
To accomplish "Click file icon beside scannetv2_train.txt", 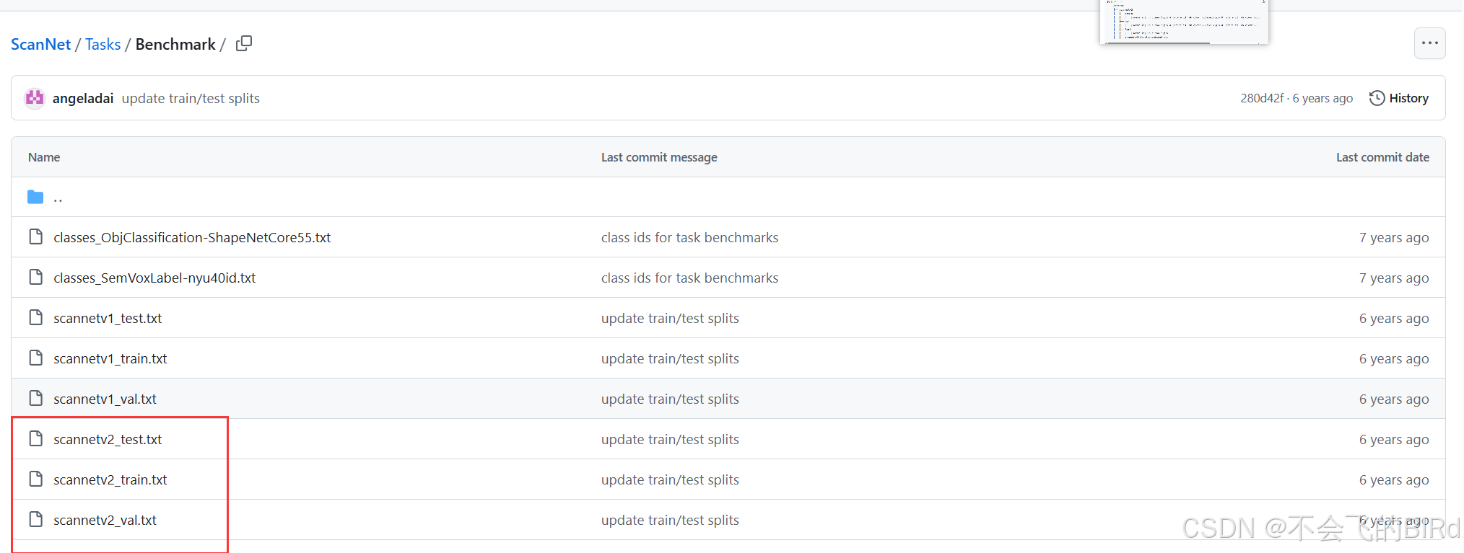I will pyautogui.click(x=35, y=479).
